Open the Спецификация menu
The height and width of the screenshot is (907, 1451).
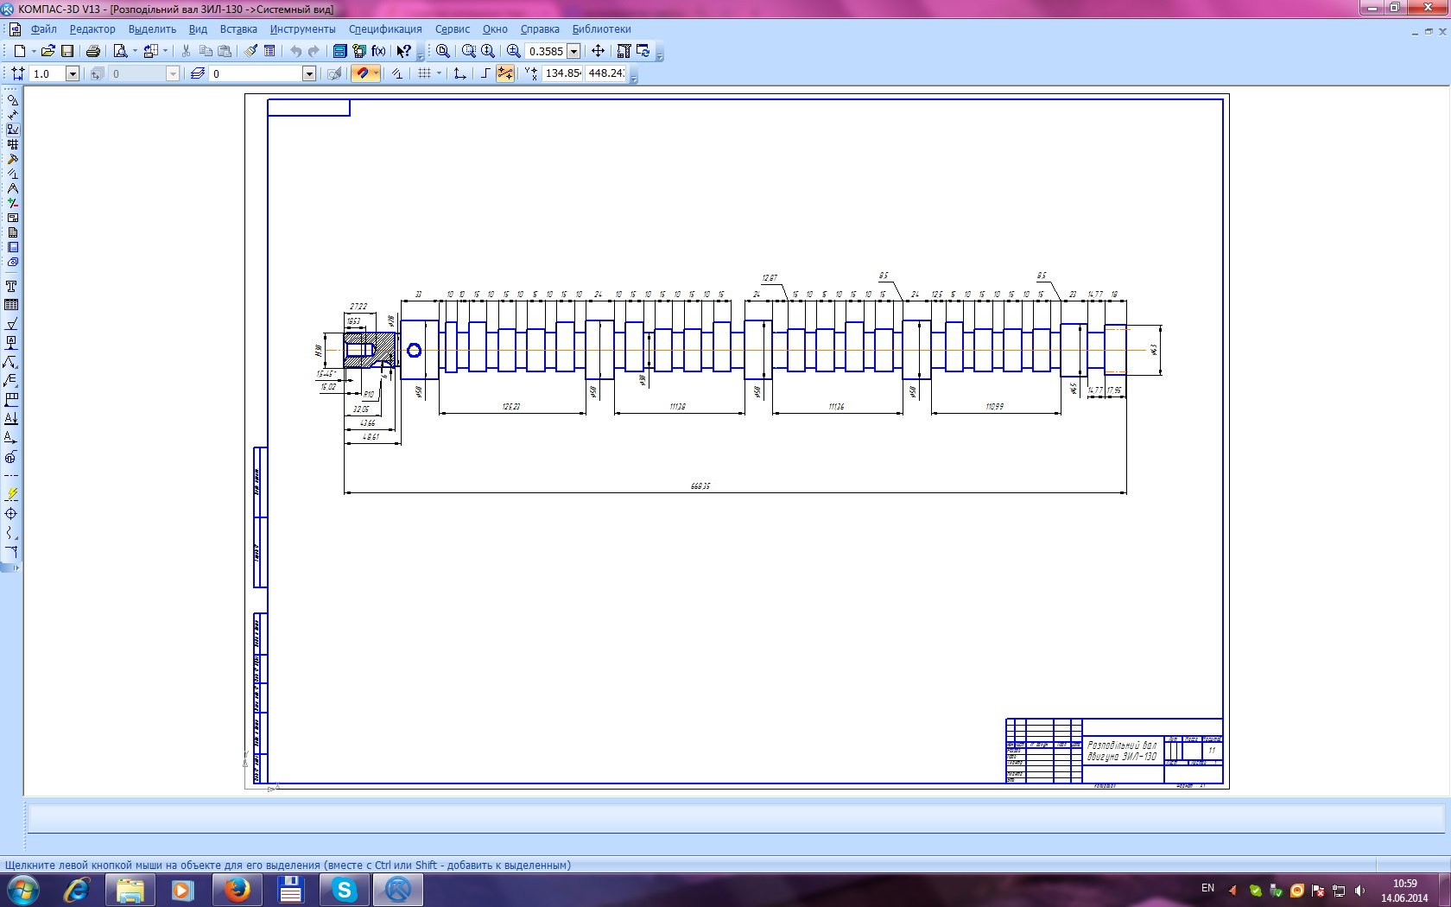385,29
